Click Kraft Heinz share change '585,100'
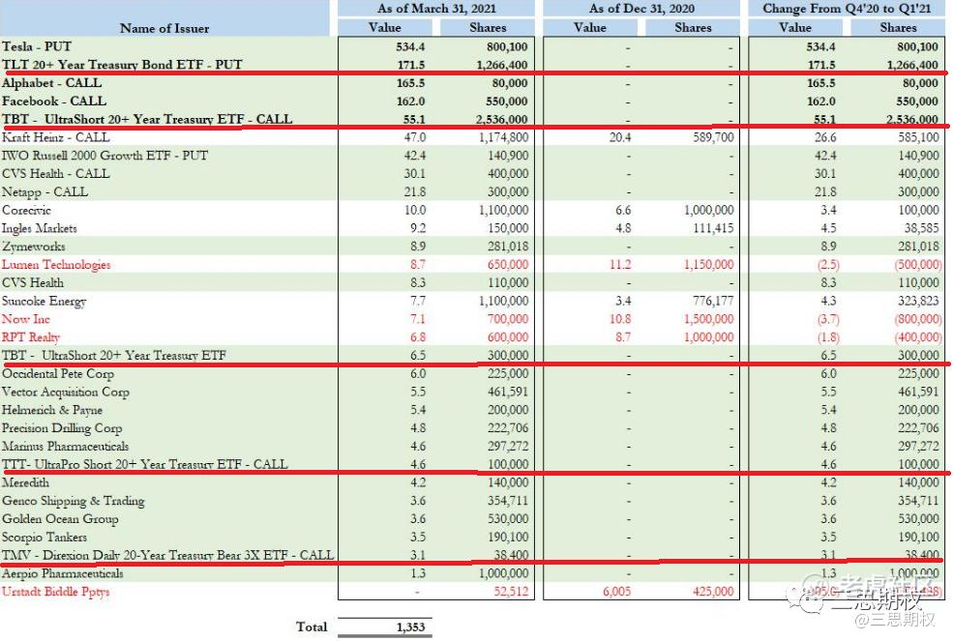The height and width of the screenshot is (641, 953). click(x=918, y=137)
